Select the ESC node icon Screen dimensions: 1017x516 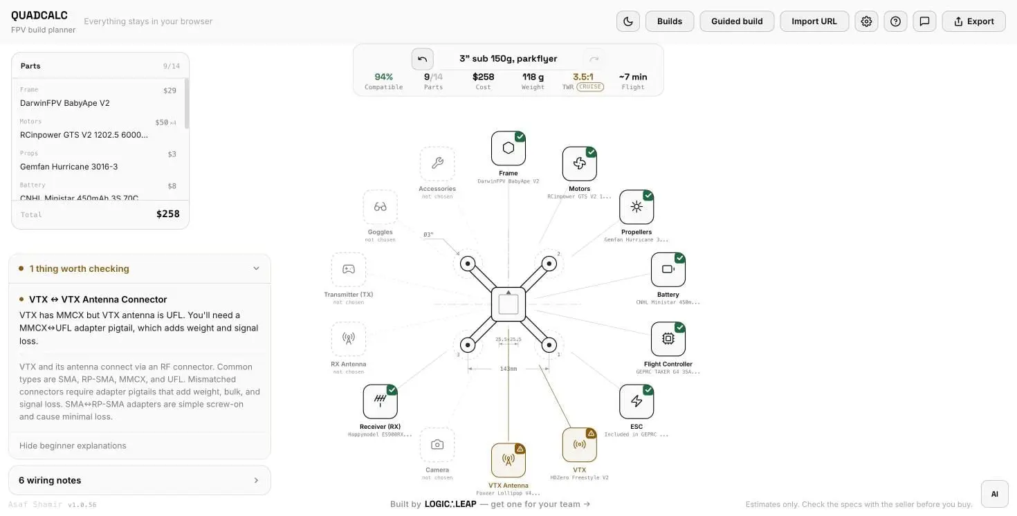636,402
